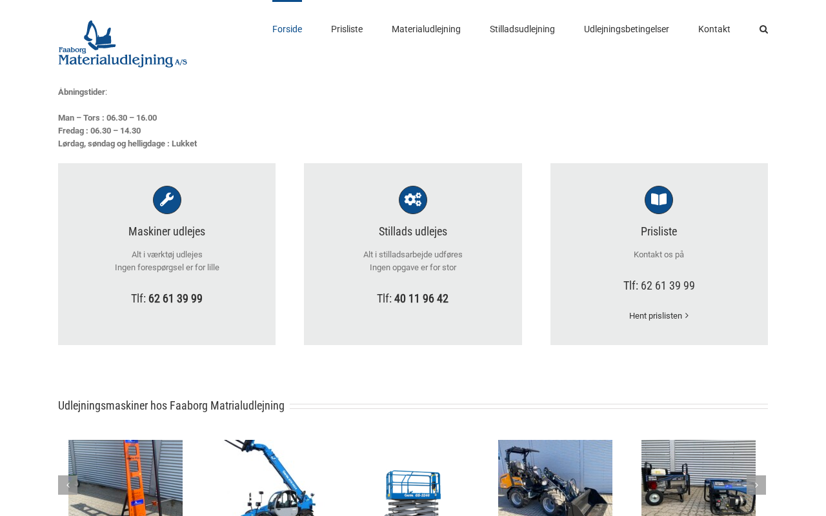Click 'Kontakt os på' text
826x516 pixels.
[659, 255]
